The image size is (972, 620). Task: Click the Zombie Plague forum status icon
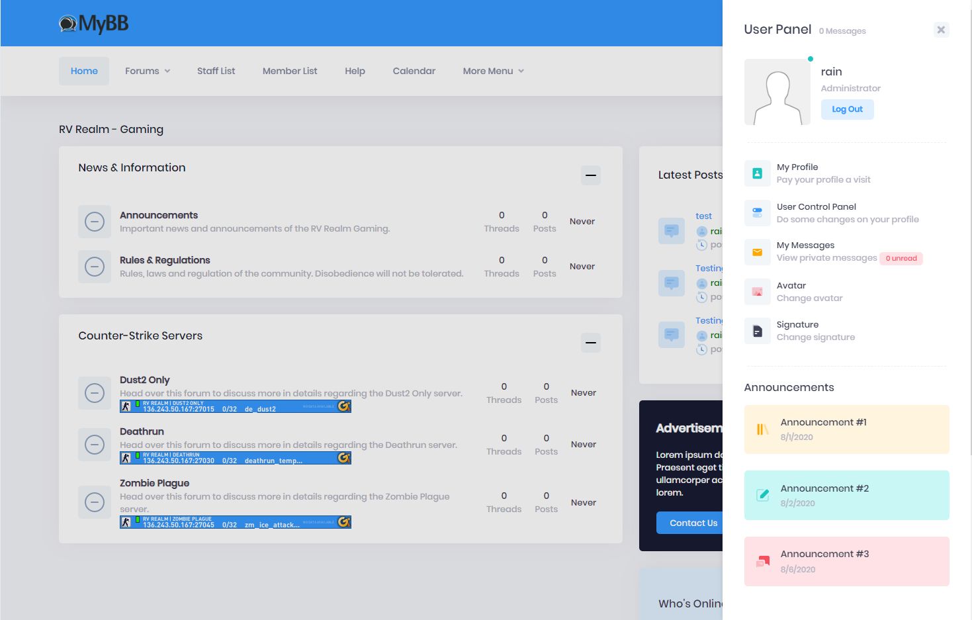coord(95,502)
